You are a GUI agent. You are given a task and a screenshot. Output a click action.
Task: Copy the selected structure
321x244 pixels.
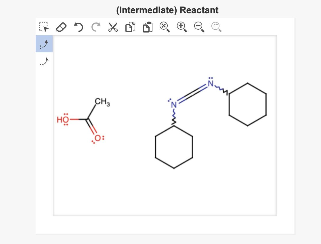pyautogui.click(x=130, y=26)
